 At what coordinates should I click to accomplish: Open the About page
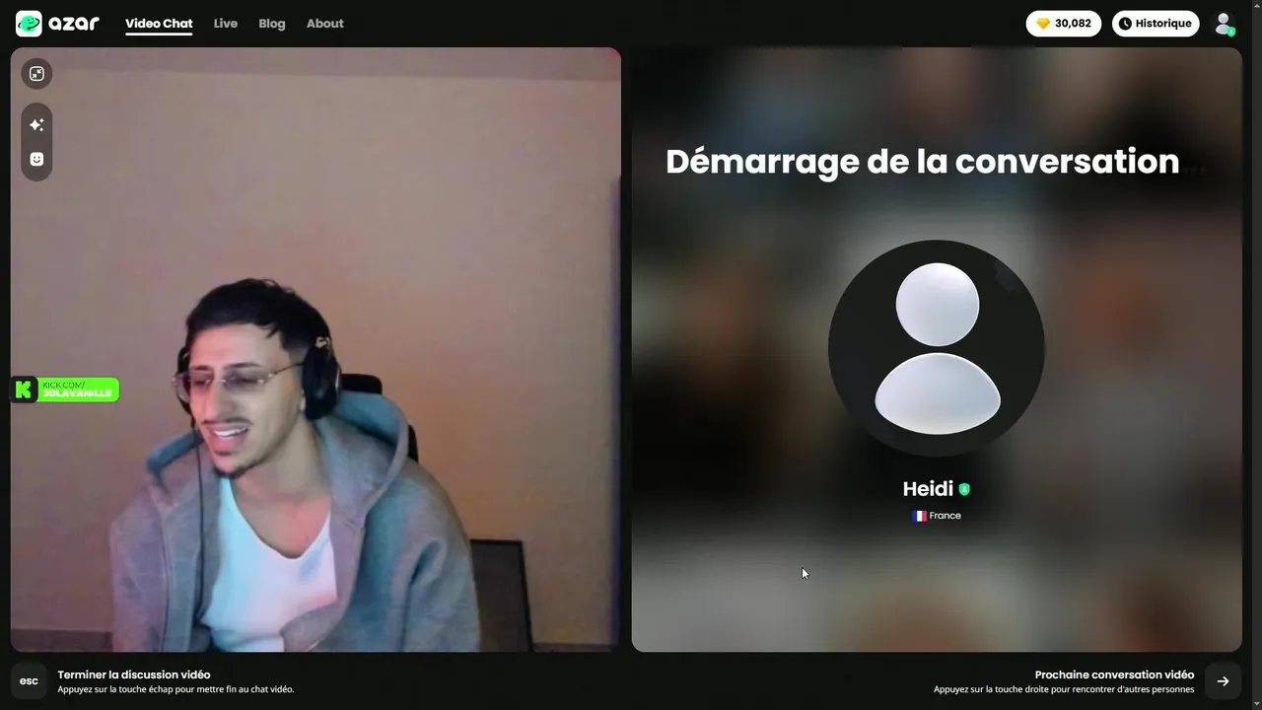click(325, 24)
